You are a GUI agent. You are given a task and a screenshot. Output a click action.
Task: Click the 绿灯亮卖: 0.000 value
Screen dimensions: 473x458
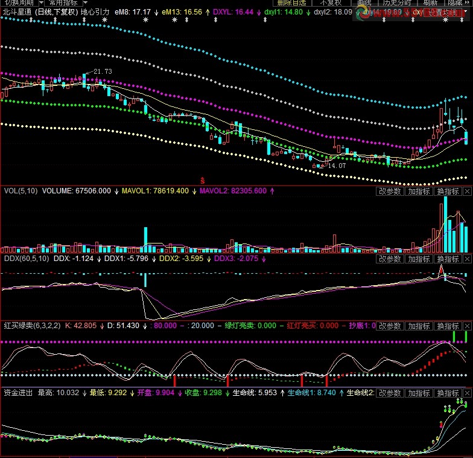point(250,326)
